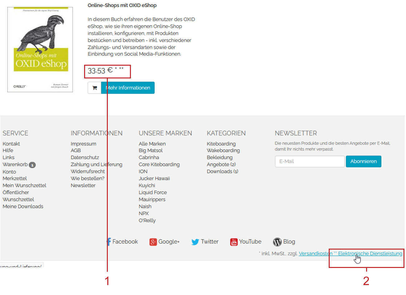Click the Abonnieren newsletter button
The height and width of the screenshot is (295, 406).
[x=363, y=162]
